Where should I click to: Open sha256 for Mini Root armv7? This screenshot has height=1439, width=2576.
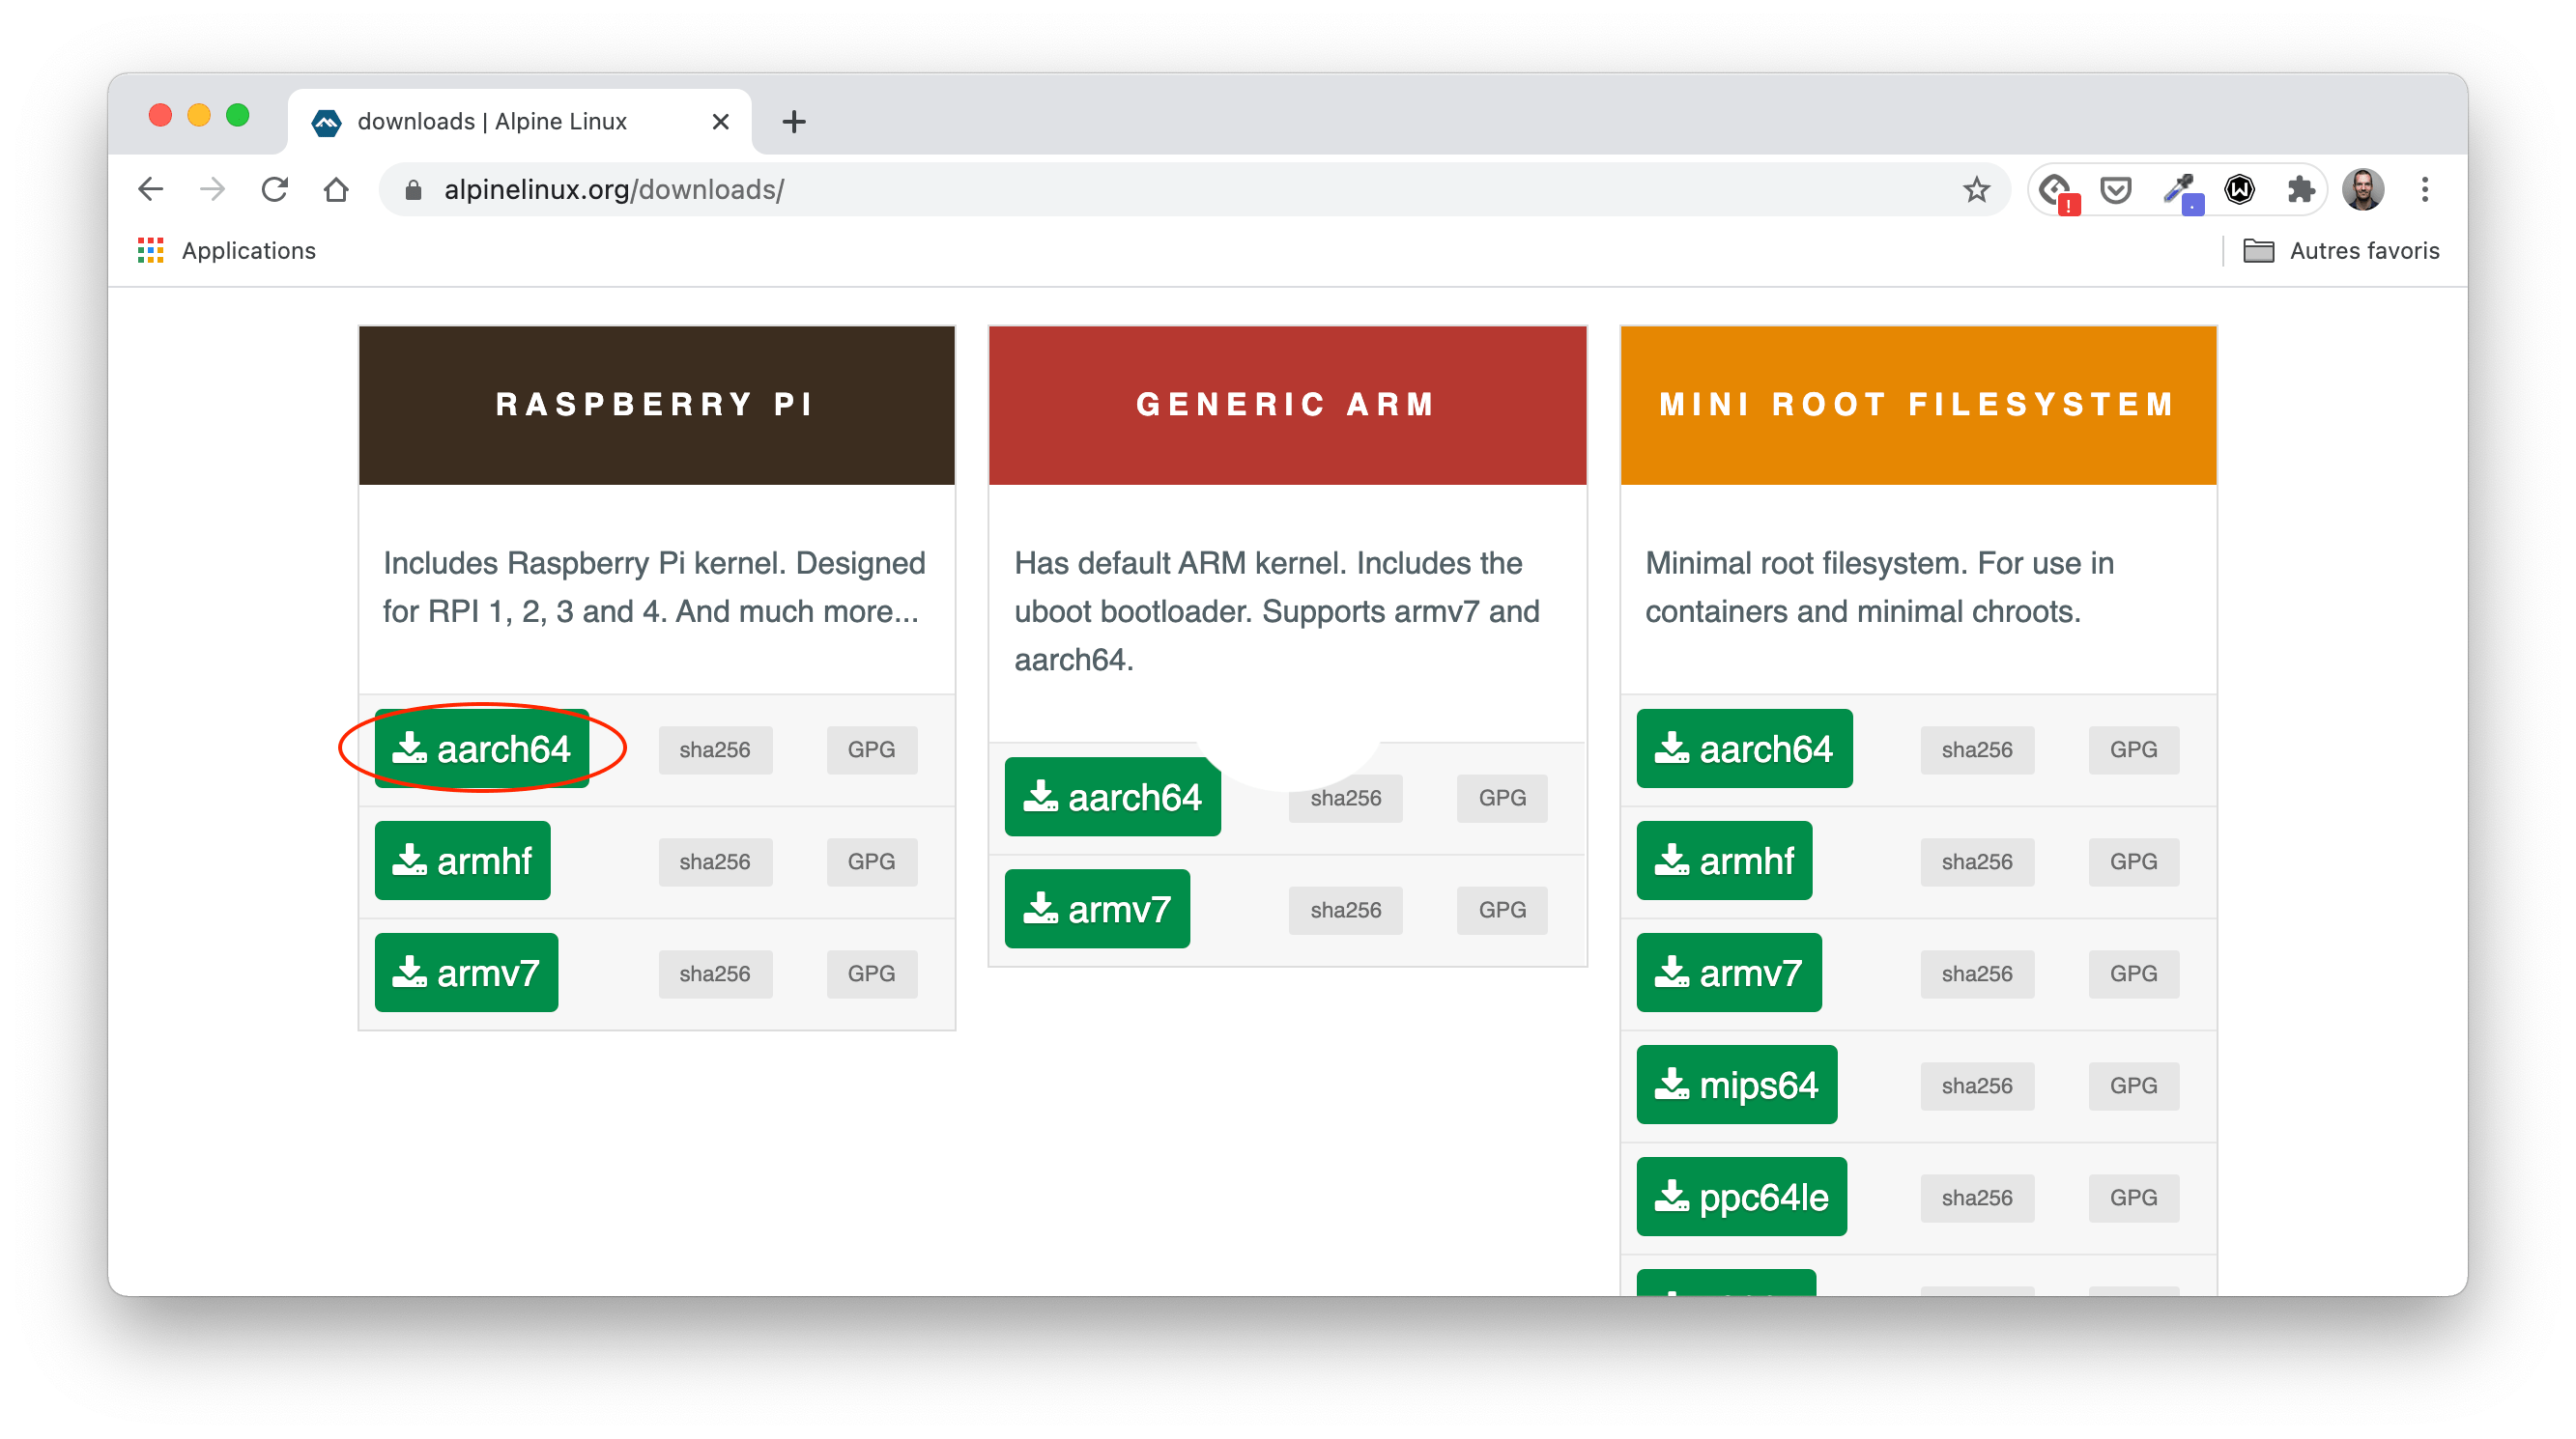[x=1977, y=973]
